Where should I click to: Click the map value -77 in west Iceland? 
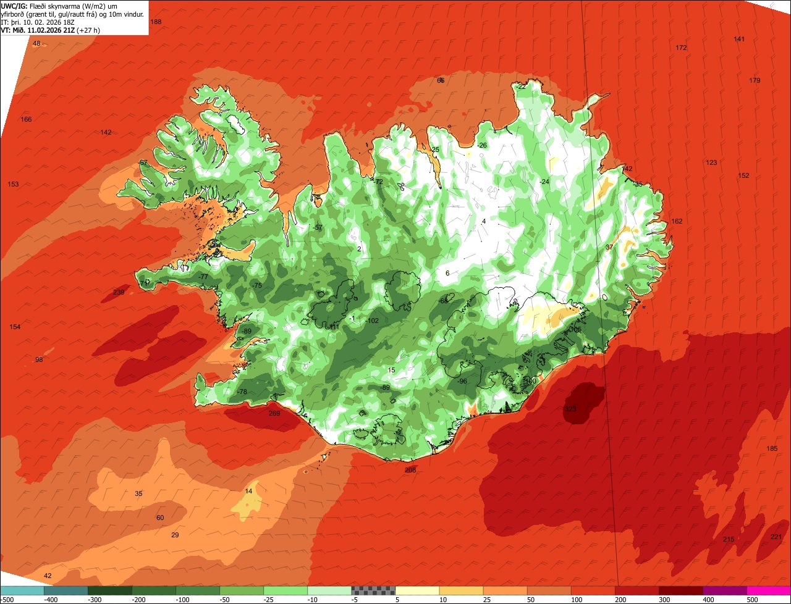(x=203, y=277)
